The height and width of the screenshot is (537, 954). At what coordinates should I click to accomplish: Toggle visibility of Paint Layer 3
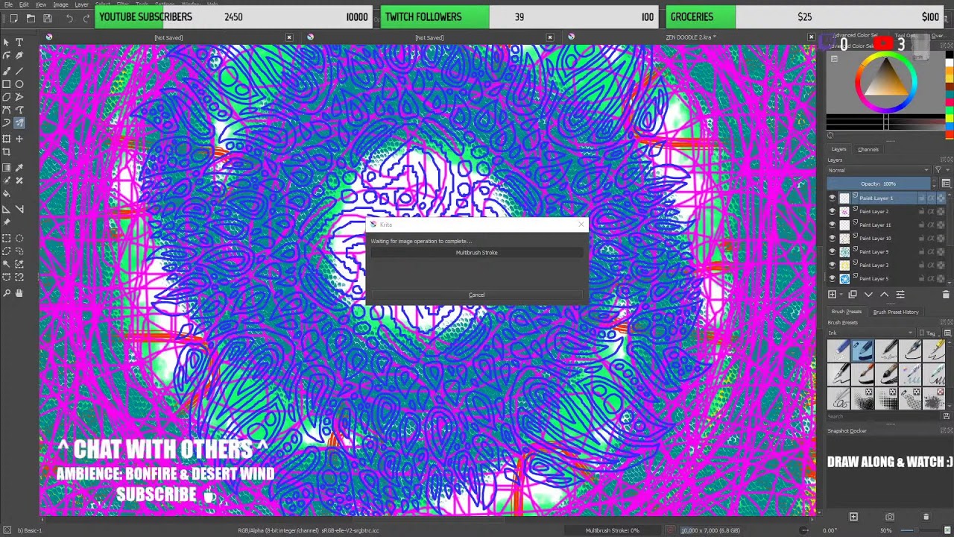pyautogui.click(x=833, y=265)
